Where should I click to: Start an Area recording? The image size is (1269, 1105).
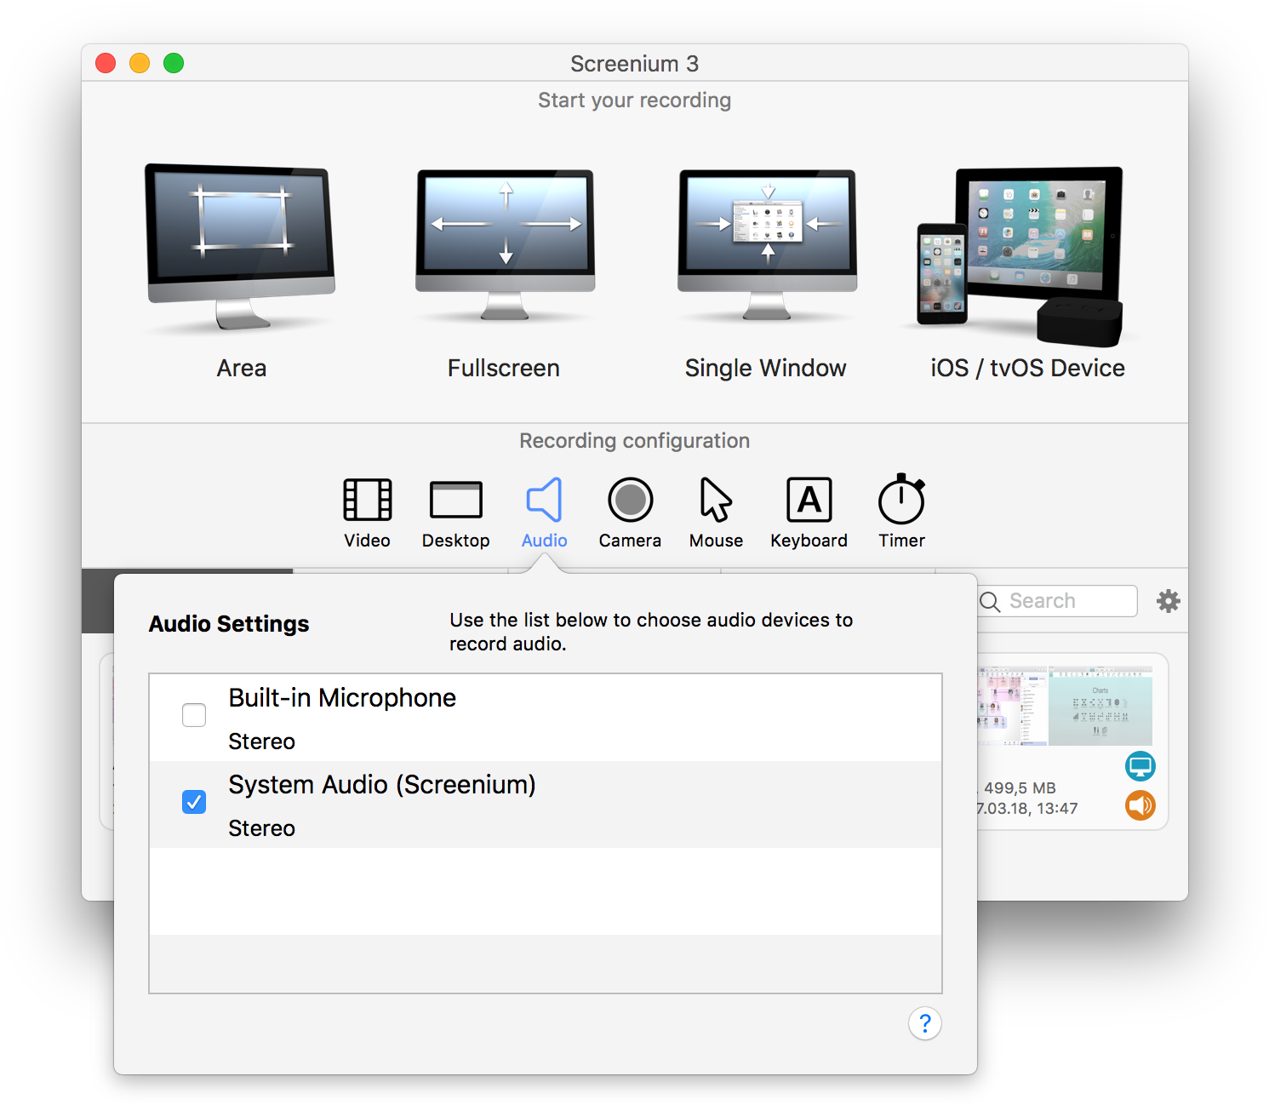[241, 271]
